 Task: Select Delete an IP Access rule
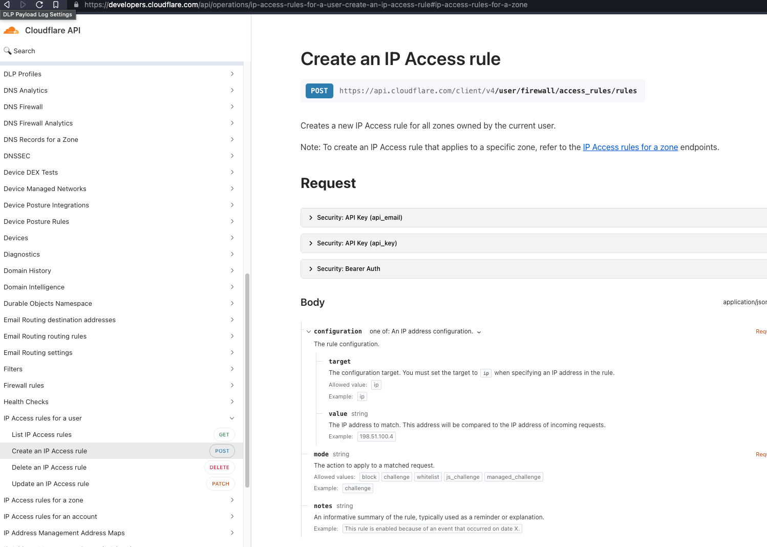49,468
